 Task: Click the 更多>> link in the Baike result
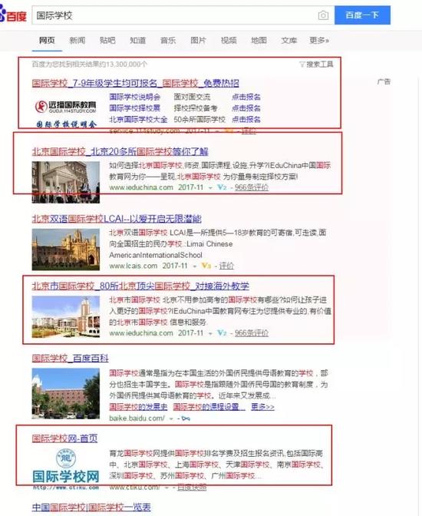tap(262, 407)
